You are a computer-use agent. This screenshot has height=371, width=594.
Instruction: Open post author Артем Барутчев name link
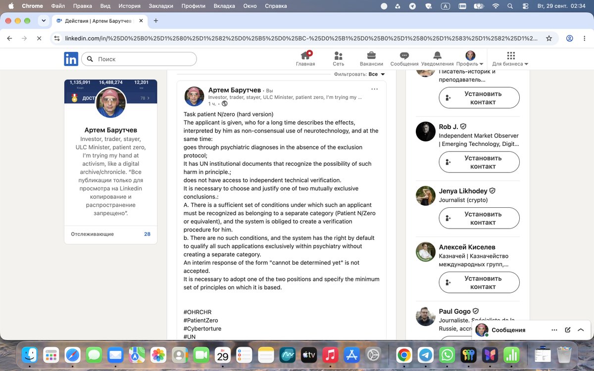(x=235, y=90)
